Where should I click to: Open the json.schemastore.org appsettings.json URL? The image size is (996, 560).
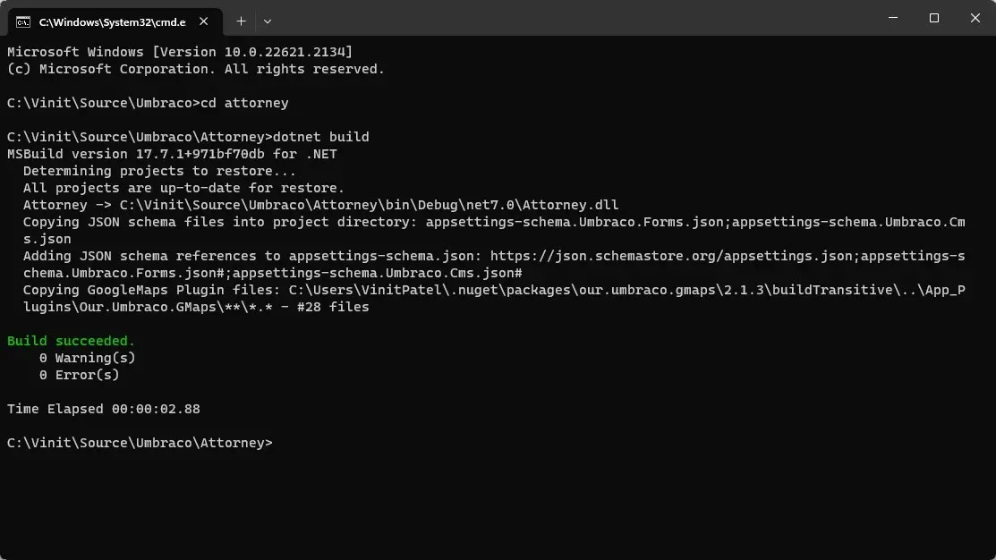click(671, 256)
